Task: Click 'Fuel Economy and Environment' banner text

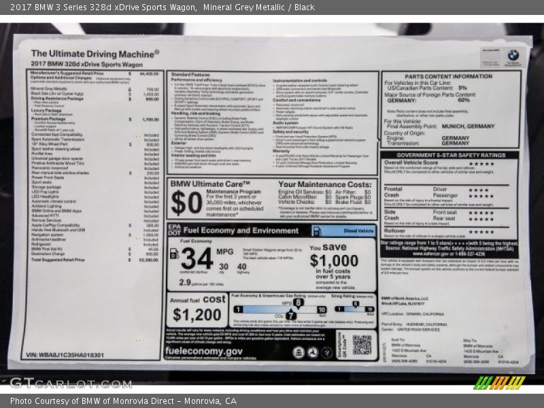Action: (x=241, y=231)
